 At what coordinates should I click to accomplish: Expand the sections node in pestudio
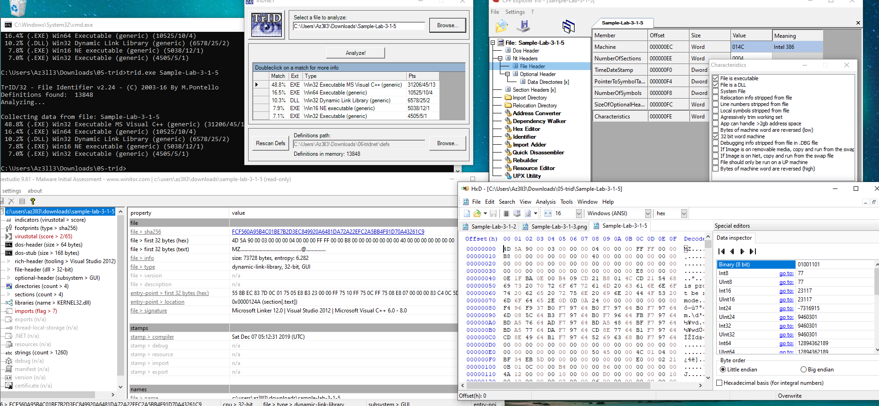click(9, 294)
